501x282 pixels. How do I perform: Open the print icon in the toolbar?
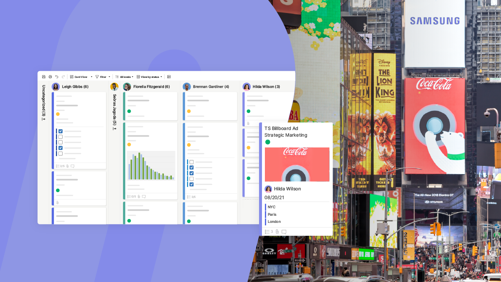coord(50,77)
